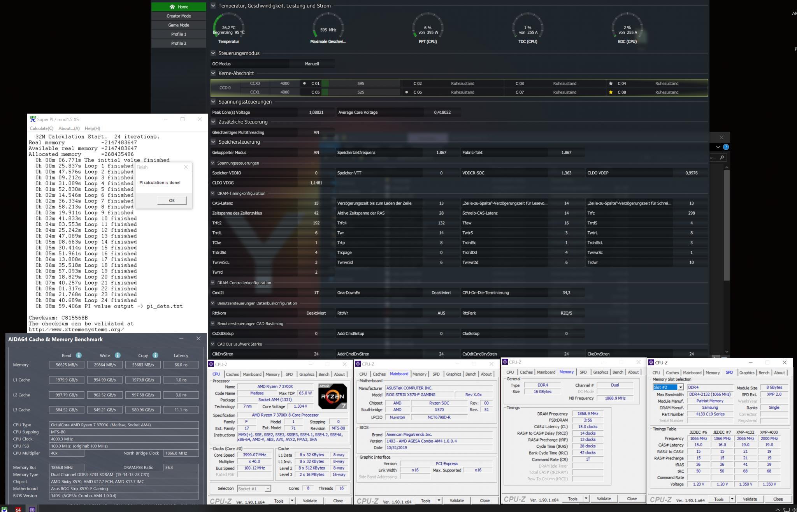Open the dropdown chevron beside help icon

(x=718, y=147)
